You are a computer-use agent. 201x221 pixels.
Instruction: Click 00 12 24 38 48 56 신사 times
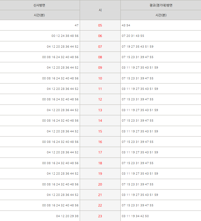65,36
